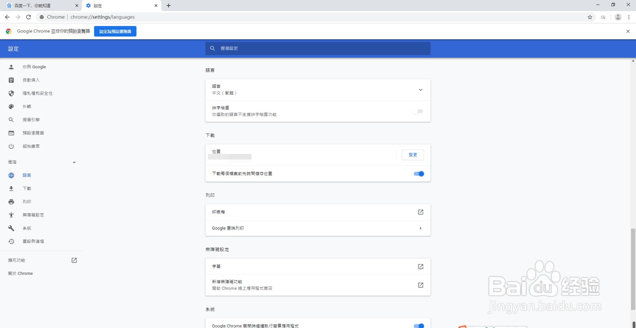Click the 列印 printer icon
The image size is (636, 328).
11,202
